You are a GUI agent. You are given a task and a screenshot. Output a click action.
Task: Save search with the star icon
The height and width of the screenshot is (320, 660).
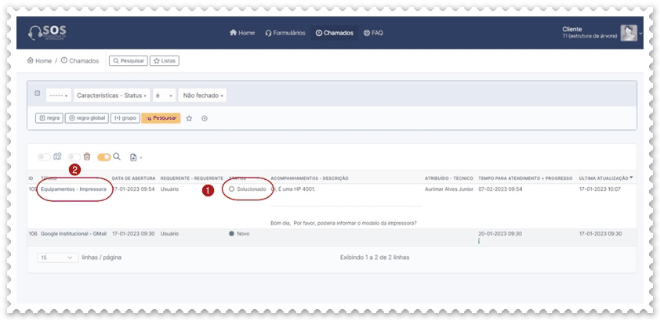[x=189, y=118]
